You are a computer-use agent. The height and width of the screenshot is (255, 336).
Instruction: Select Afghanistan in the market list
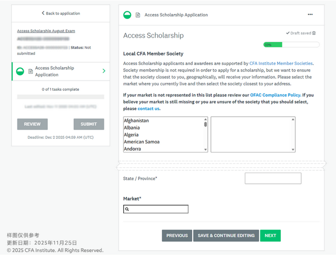(137, 121)
